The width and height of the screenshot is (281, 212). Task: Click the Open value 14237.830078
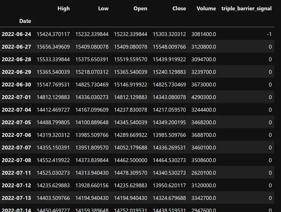coord(131,110)
